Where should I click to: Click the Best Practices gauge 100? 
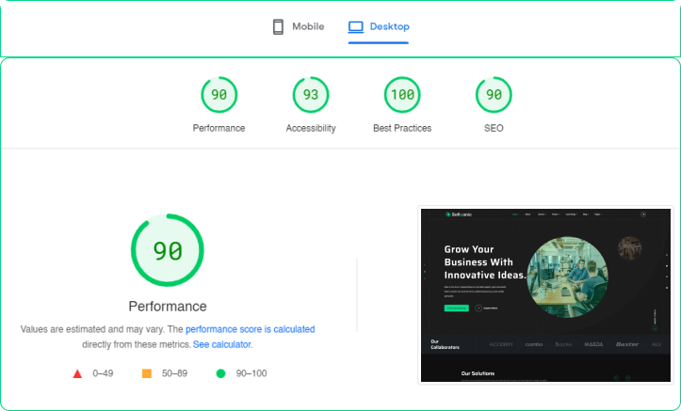pos(402,94)
